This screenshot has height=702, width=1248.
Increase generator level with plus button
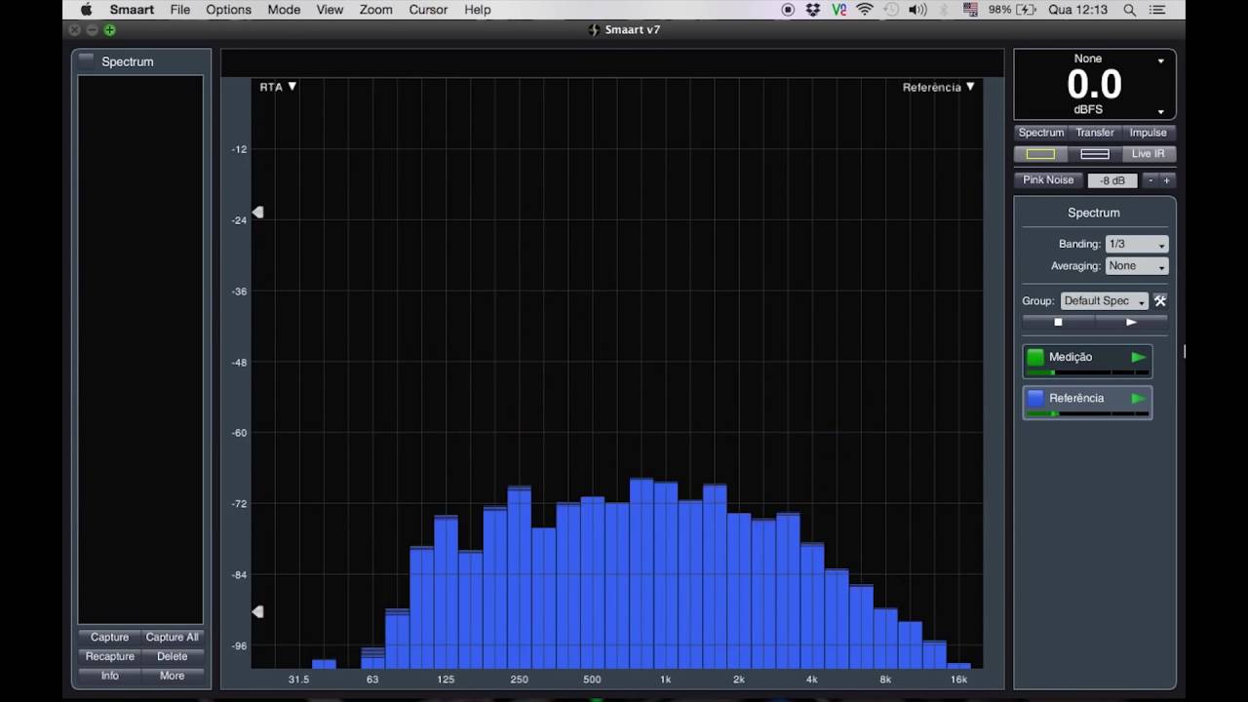(x=1167, y=180)
